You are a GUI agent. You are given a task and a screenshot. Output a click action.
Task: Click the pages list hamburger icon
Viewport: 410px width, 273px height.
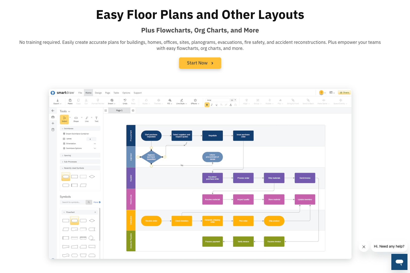[x=106, y=111]
